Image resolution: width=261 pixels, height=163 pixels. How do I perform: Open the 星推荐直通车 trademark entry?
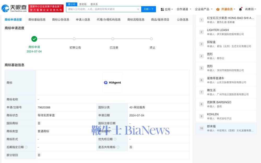[x=215, y=78]
